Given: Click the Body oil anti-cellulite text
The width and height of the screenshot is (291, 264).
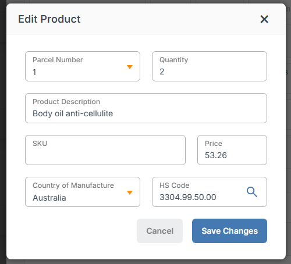Looking at the screenshot, I should pyautogui.click(x=73, y=113).
